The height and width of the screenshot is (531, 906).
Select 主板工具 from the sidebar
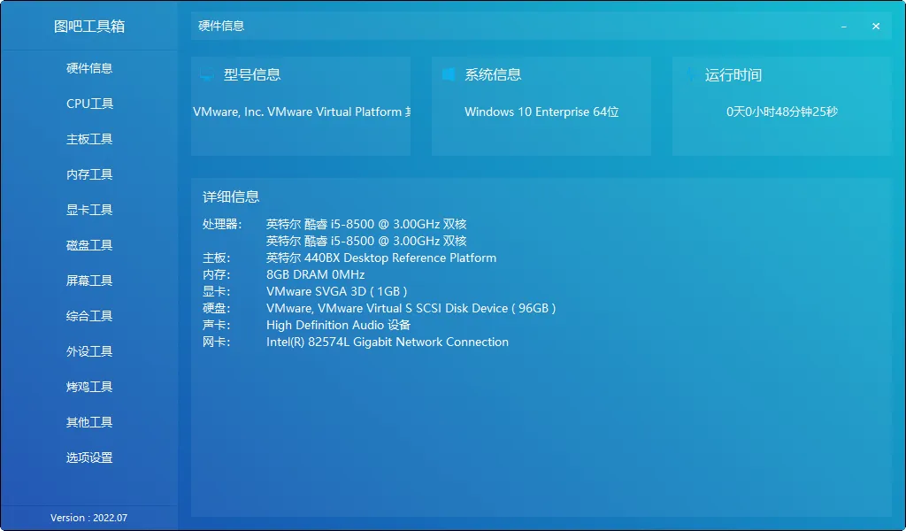(89, 139)
